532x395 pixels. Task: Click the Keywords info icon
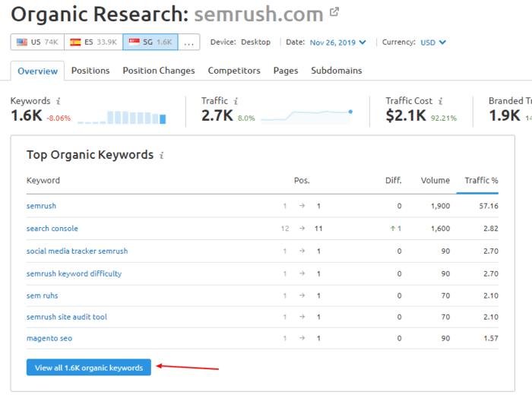(59, 101)
